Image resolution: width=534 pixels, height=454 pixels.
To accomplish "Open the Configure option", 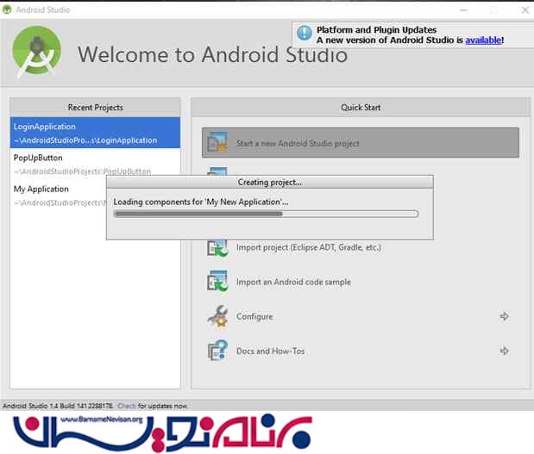I will coord(254,316).
